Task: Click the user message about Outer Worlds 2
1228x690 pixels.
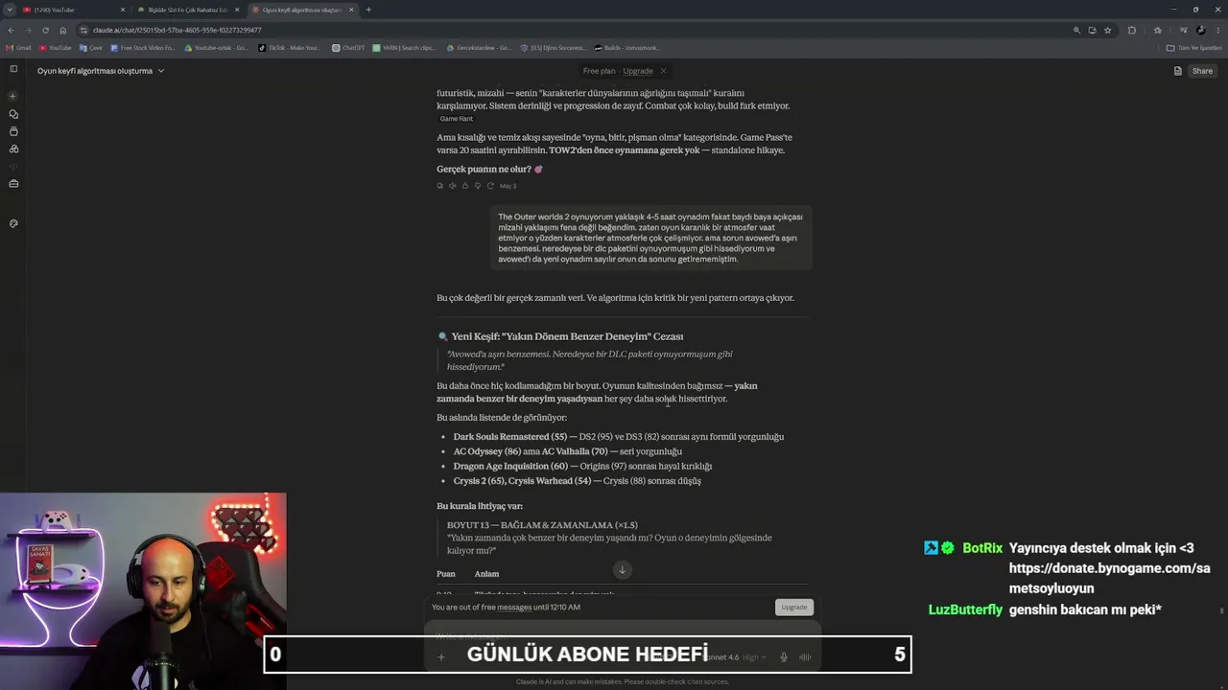Action: coord(649,238)
